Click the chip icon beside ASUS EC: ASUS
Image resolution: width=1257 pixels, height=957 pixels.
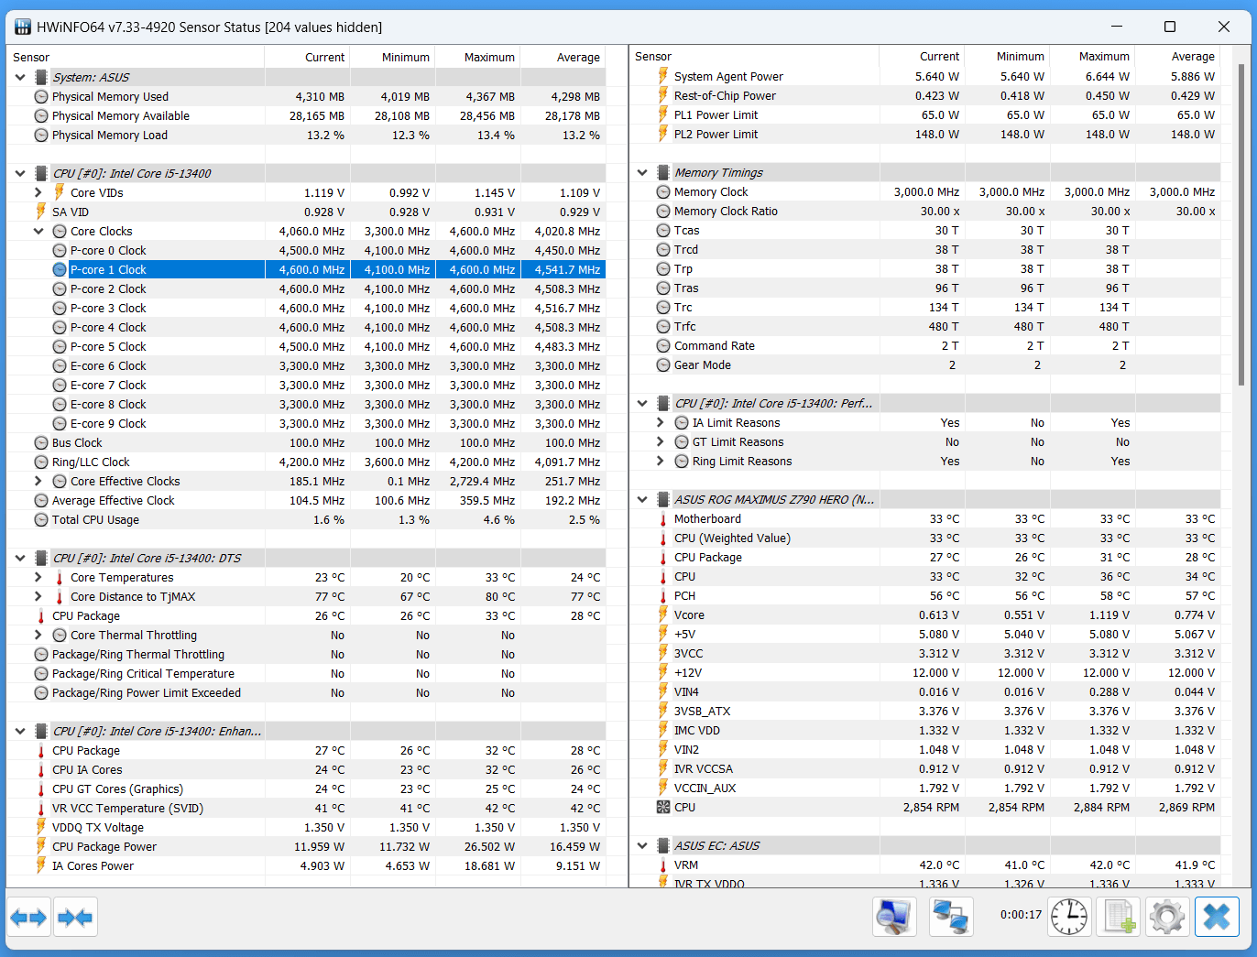click(x=663, y=845)
